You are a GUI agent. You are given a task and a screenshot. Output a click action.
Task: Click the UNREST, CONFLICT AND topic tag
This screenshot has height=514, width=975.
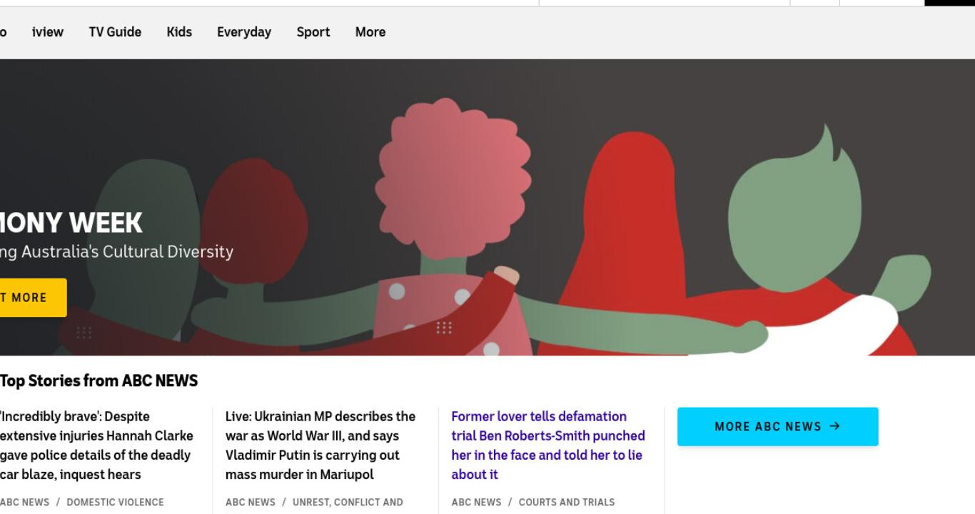[x=348, y=503]
